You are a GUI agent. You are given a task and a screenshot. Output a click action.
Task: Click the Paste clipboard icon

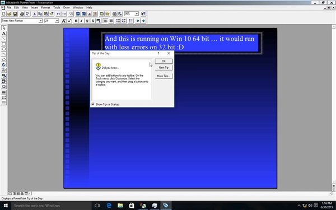click(46, 14)
